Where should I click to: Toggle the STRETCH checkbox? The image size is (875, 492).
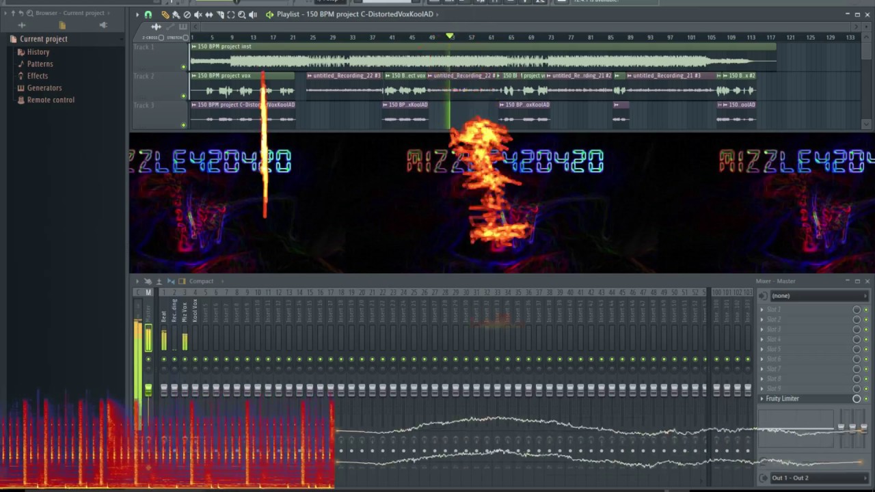click(x=185, y=38)
